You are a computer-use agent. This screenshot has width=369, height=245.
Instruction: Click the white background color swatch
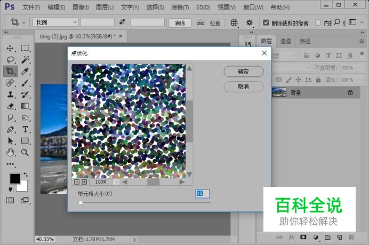23,187
